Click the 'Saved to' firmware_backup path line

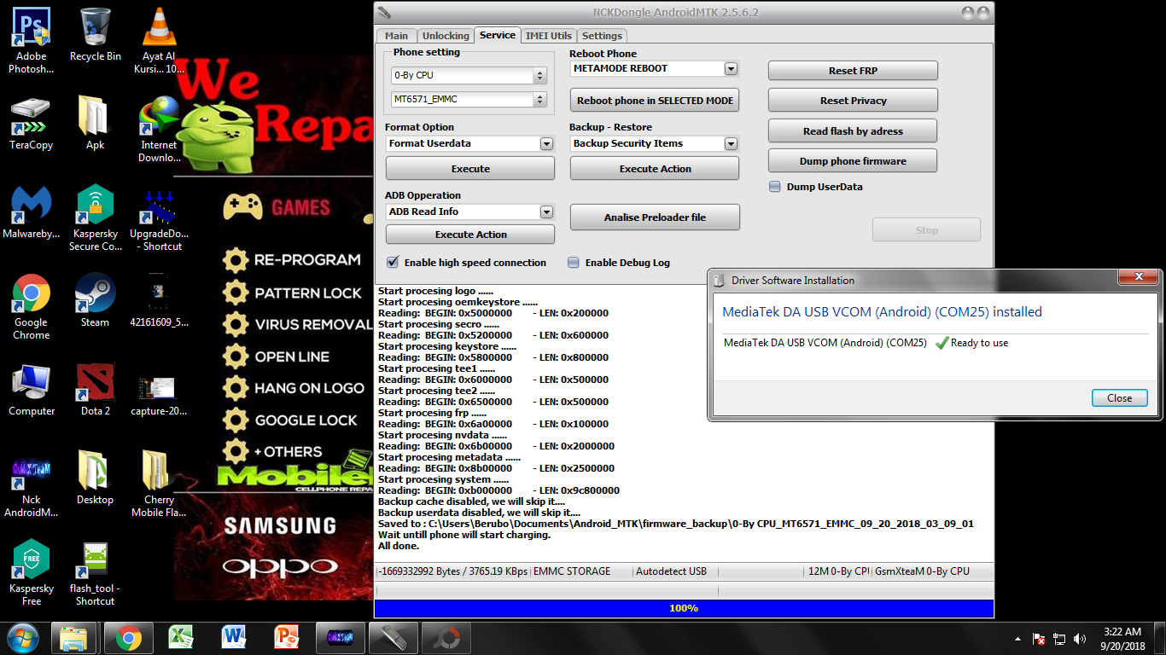pyautogui.click(x=675, y=524)
